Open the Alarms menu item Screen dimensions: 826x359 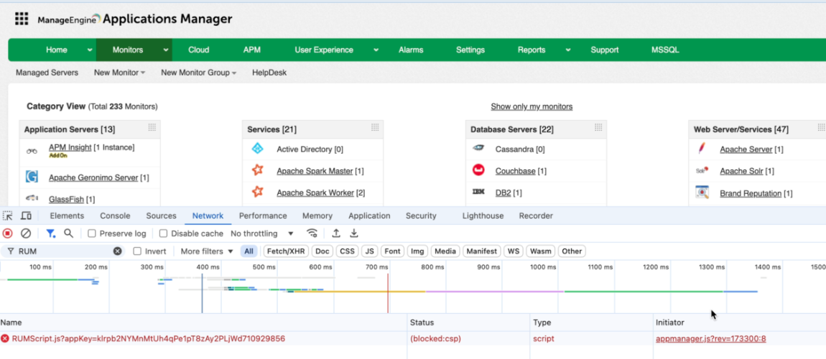coord(411,50)
